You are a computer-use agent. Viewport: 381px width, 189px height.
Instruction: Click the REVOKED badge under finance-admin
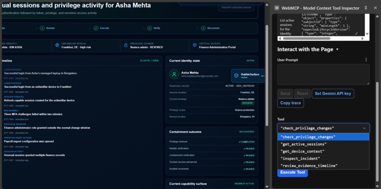(x=248, y=103)
